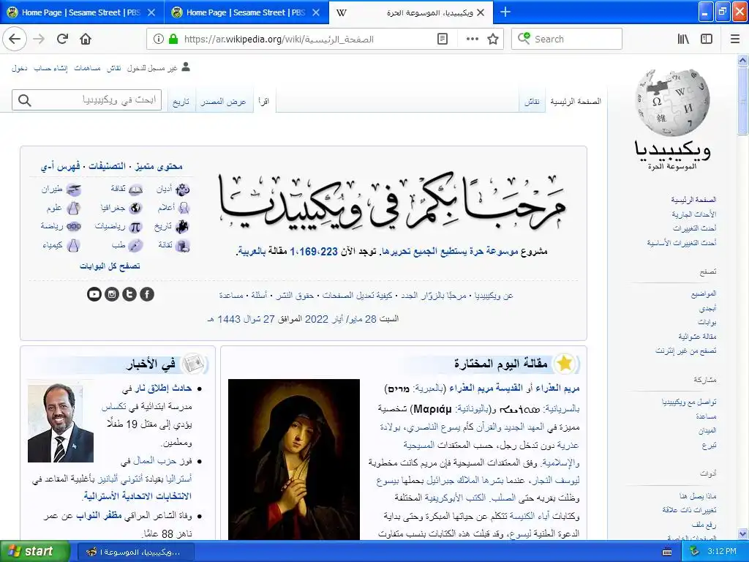
Task: Click the 'إنشاء حساب' create account link
Action: 50,68
